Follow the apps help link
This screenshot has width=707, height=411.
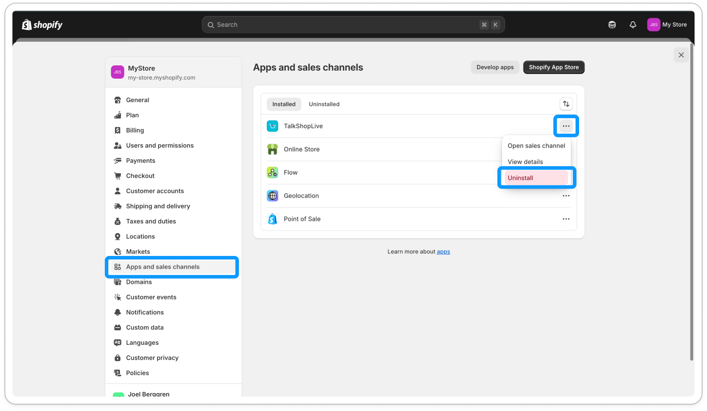point(443,252)
